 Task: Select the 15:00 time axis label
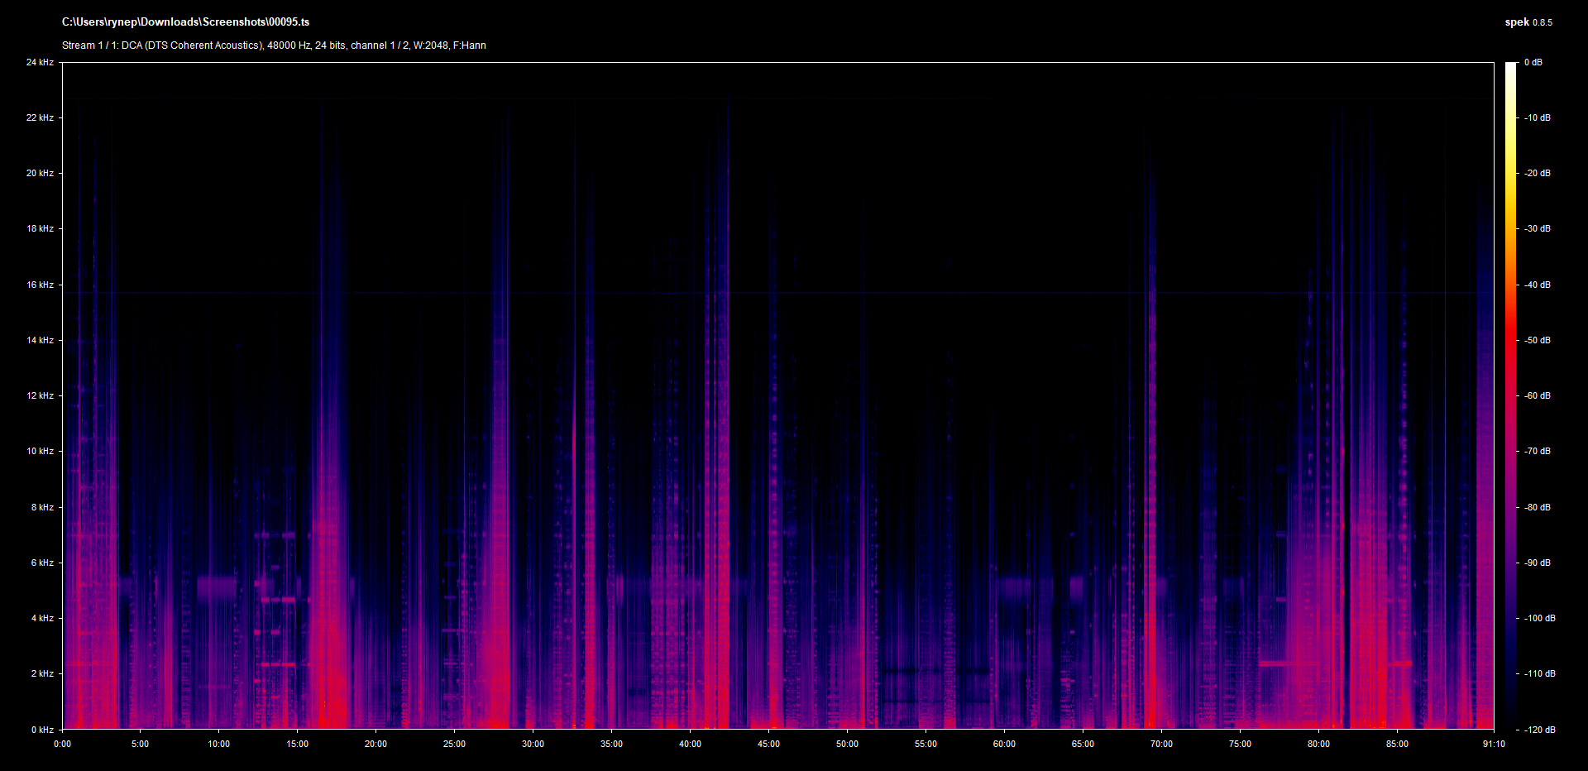pyautogui.click(x=297, y=744)
